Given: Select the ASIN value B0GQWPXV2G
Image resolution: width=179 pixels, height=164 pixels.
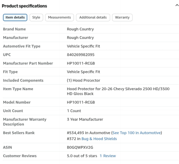Looking at the screenshot, I should pos(80,147).
